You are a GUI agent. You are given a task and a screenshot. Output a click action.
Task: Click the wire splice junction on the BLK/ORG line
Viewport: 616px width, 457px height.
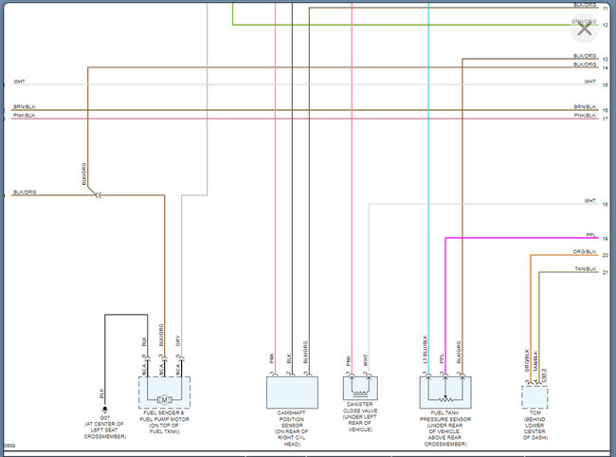tap(98, 195)
